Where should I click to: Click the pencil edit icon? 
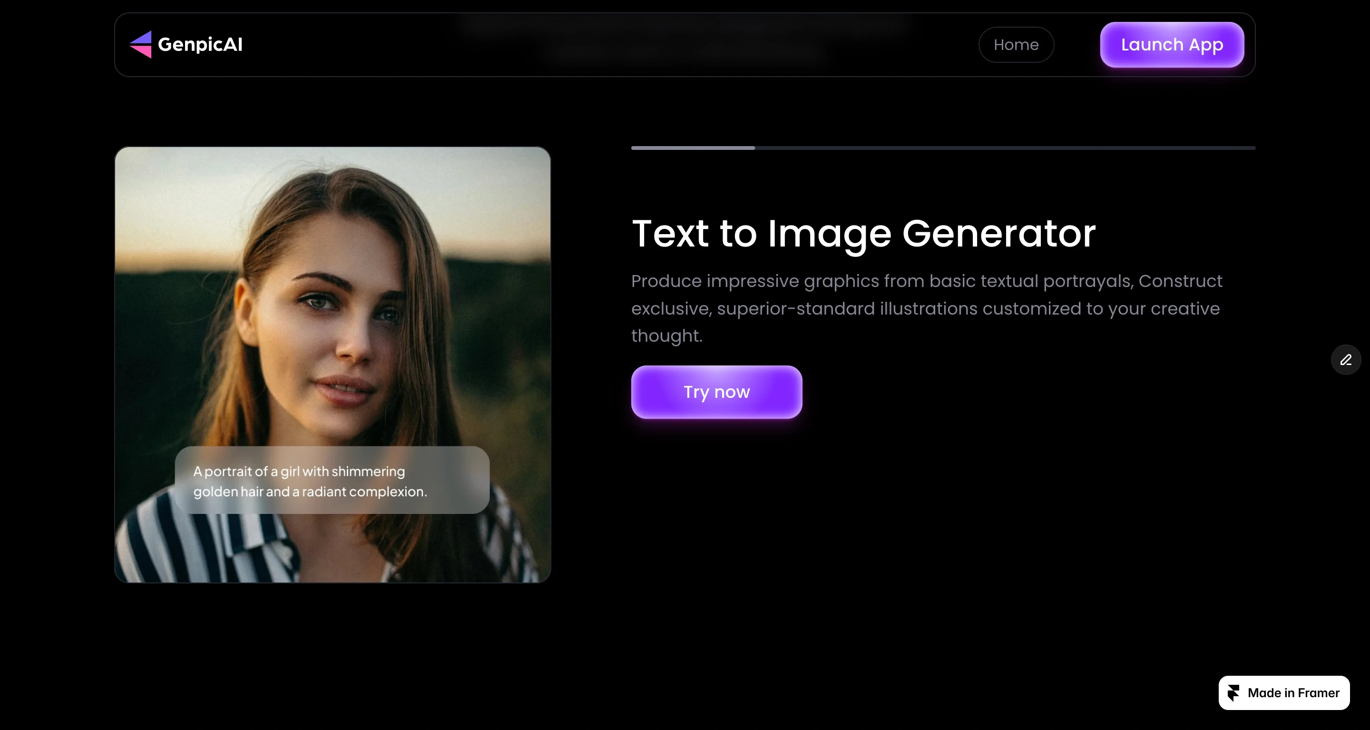tap(1346, 360)
